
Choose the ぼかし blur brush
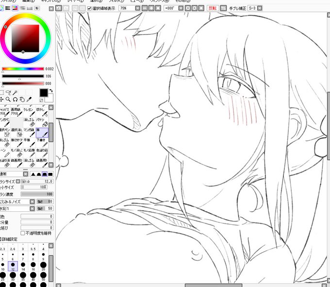[42, 112]
